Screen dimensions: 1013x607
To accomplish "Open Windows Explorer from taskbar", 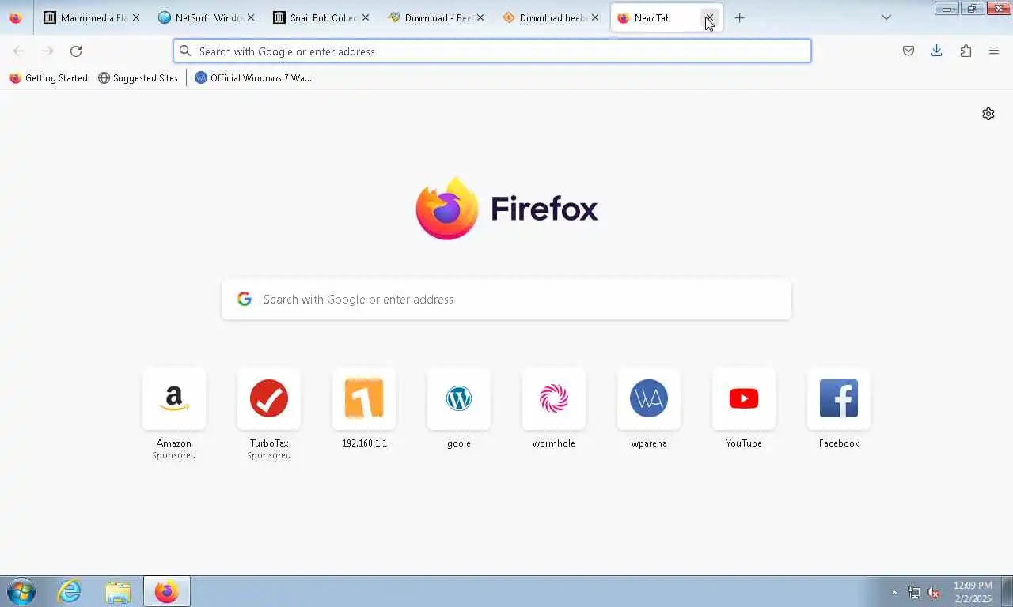I will click(118, 591).
